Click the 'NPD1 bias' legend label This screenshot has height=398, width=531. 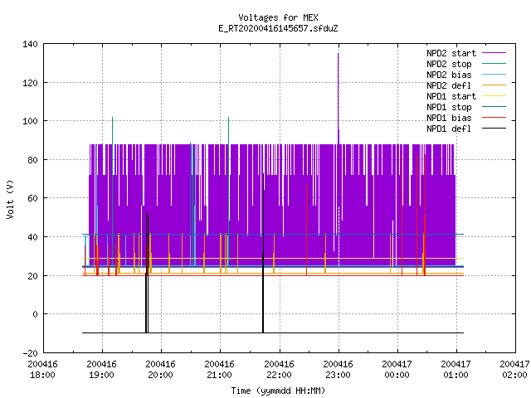(449, 118)
